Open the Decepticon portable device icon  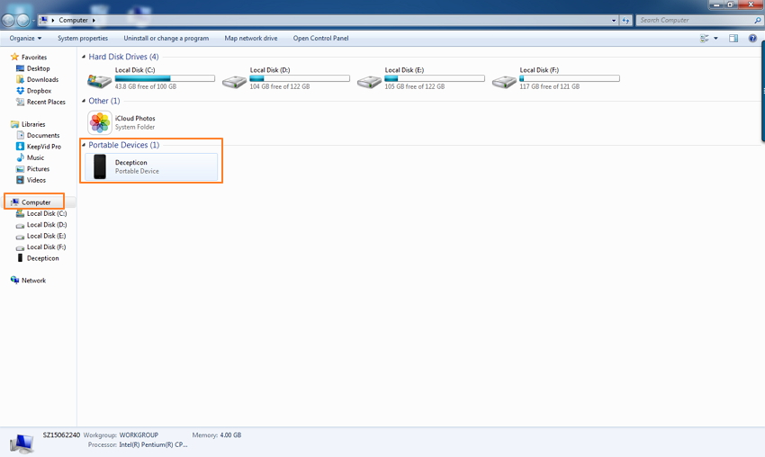pos(100,166)
